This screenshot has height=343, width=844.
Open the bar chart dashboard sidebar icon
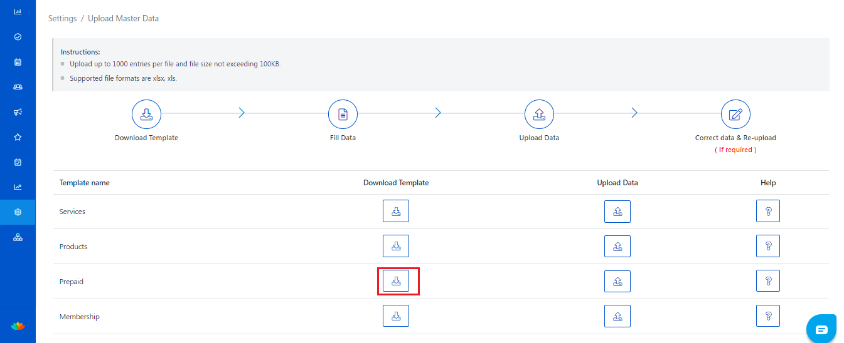click(x=18, y=12)
